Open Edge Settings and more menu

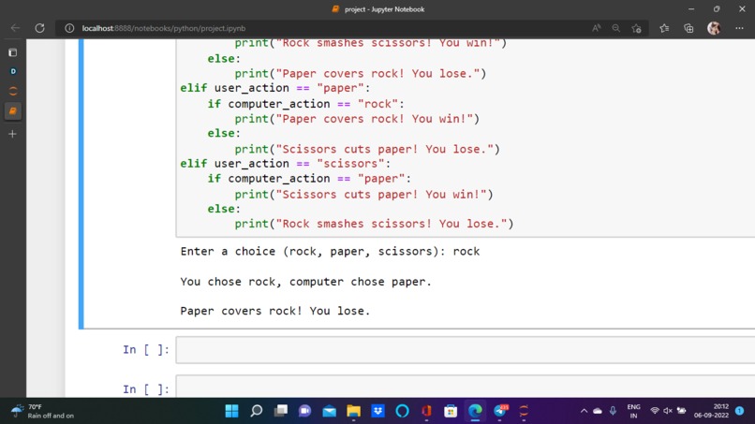tap(739, 28)
